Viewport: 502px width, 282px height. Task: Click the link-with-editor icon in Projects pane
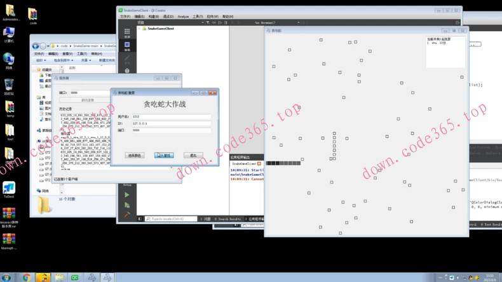click(214, 23)
